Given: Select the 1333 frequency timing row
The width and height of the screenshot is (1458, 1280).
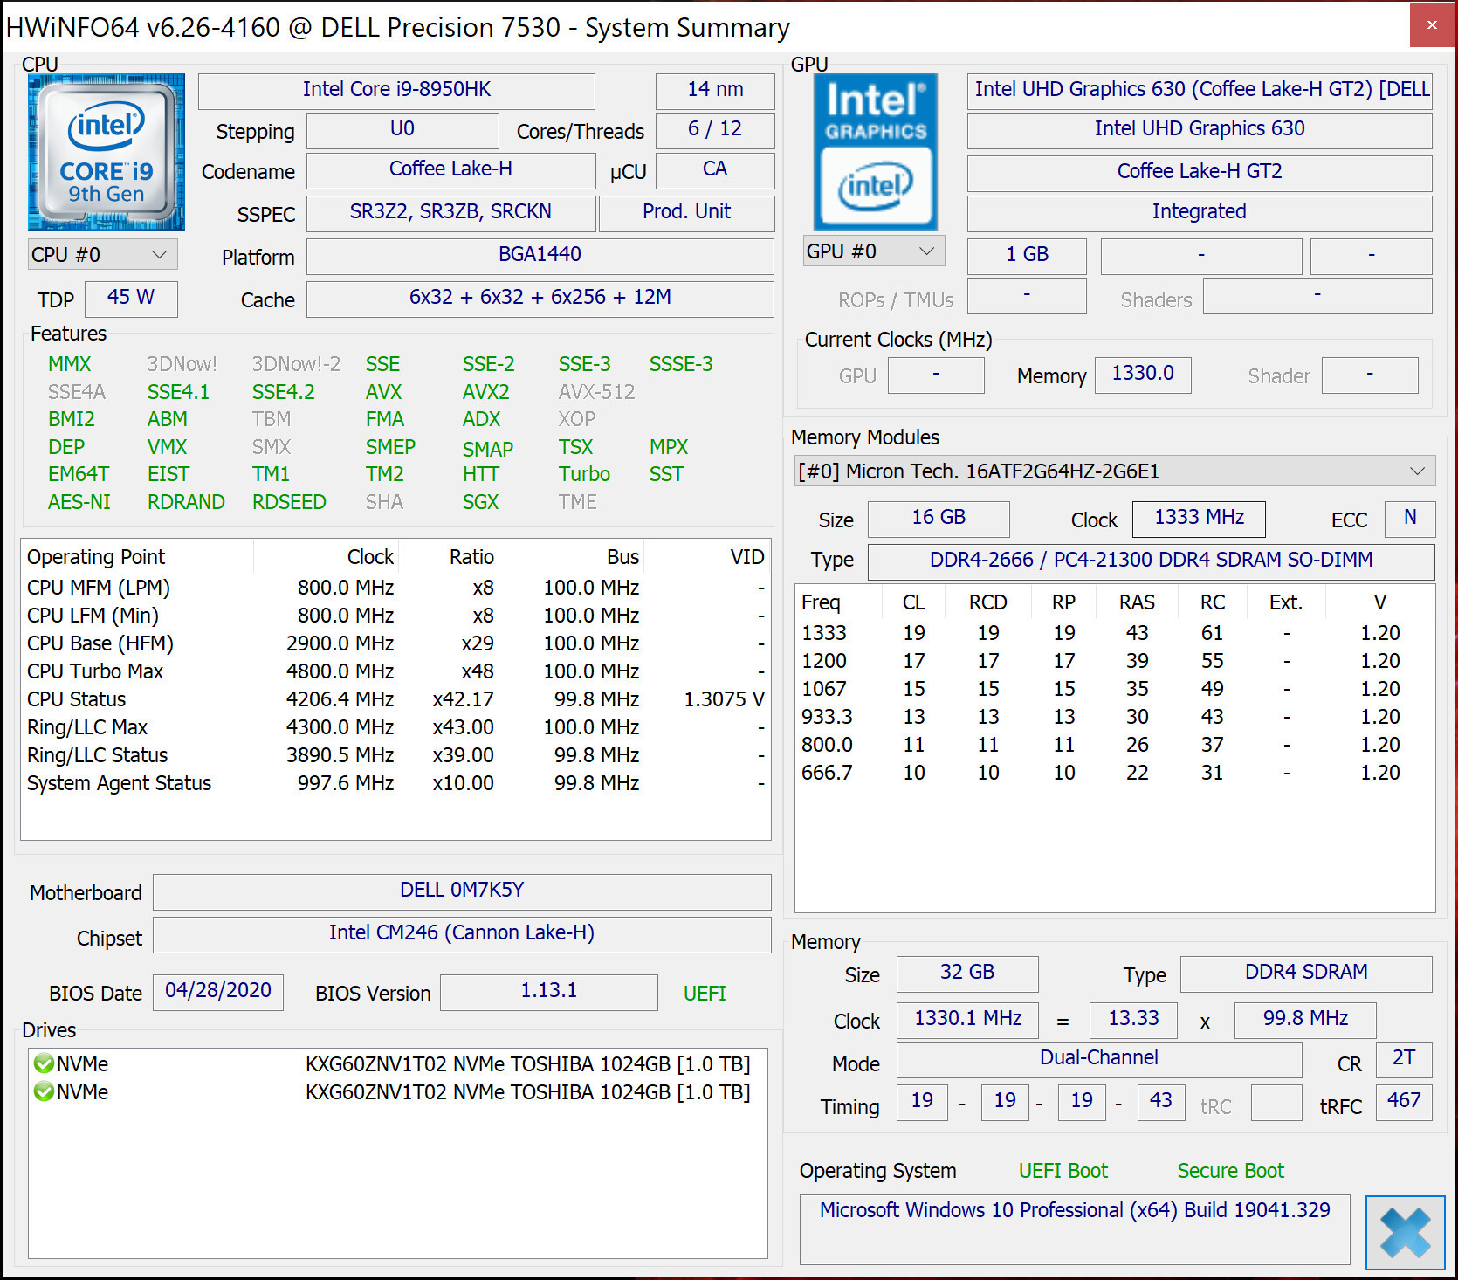Looking at the screenshot, I should coord(1114,633).
